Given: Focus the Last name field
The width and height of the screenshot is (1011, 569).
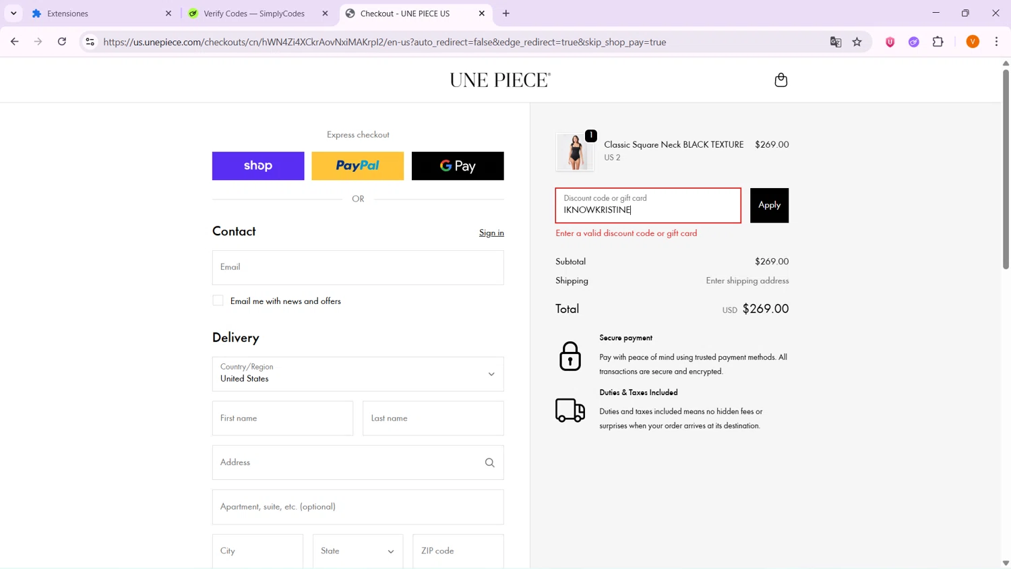Looking at the screenshot, I should point(433,419).
